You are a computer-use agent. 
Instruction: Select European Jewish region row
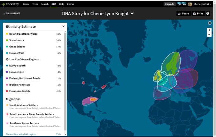pos(34,91)
